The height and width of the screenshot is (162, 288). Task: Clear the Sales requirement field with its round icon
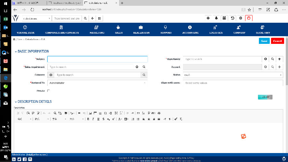coord(137,67)
